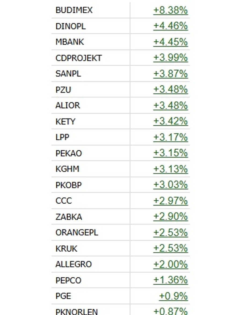Open the KRUK +2.53% change link
247x315 pixels.
tap(170, 248)
